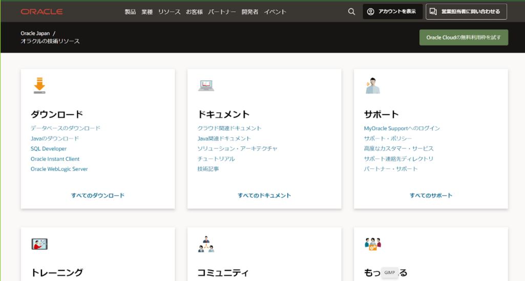The width and height of the screenshot is (525, 281).
Task: View すべてのサポート link
Action: pos(431,196)
